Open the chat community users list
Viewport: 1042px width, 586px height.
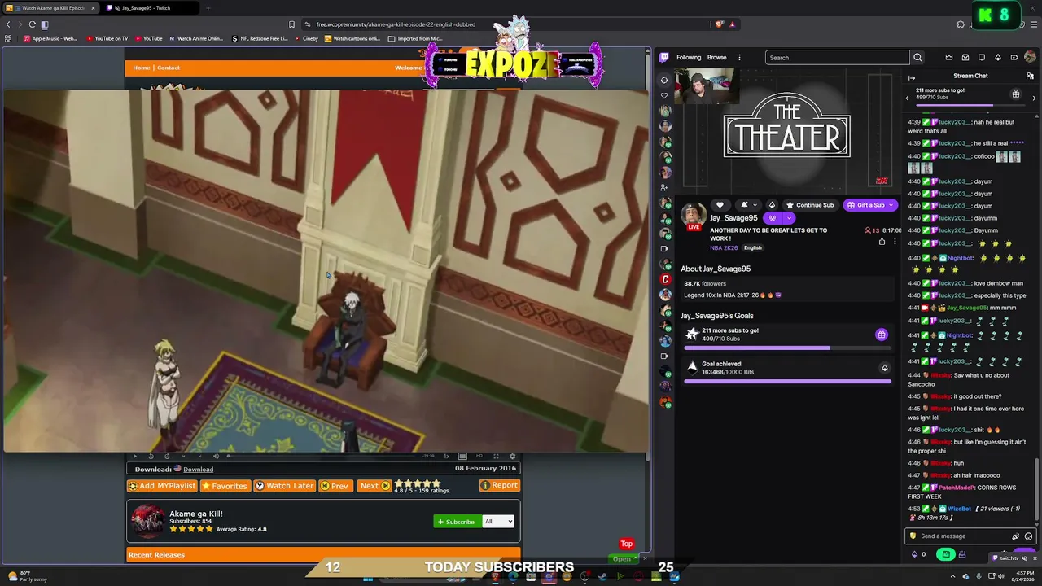click(1030, 76)
